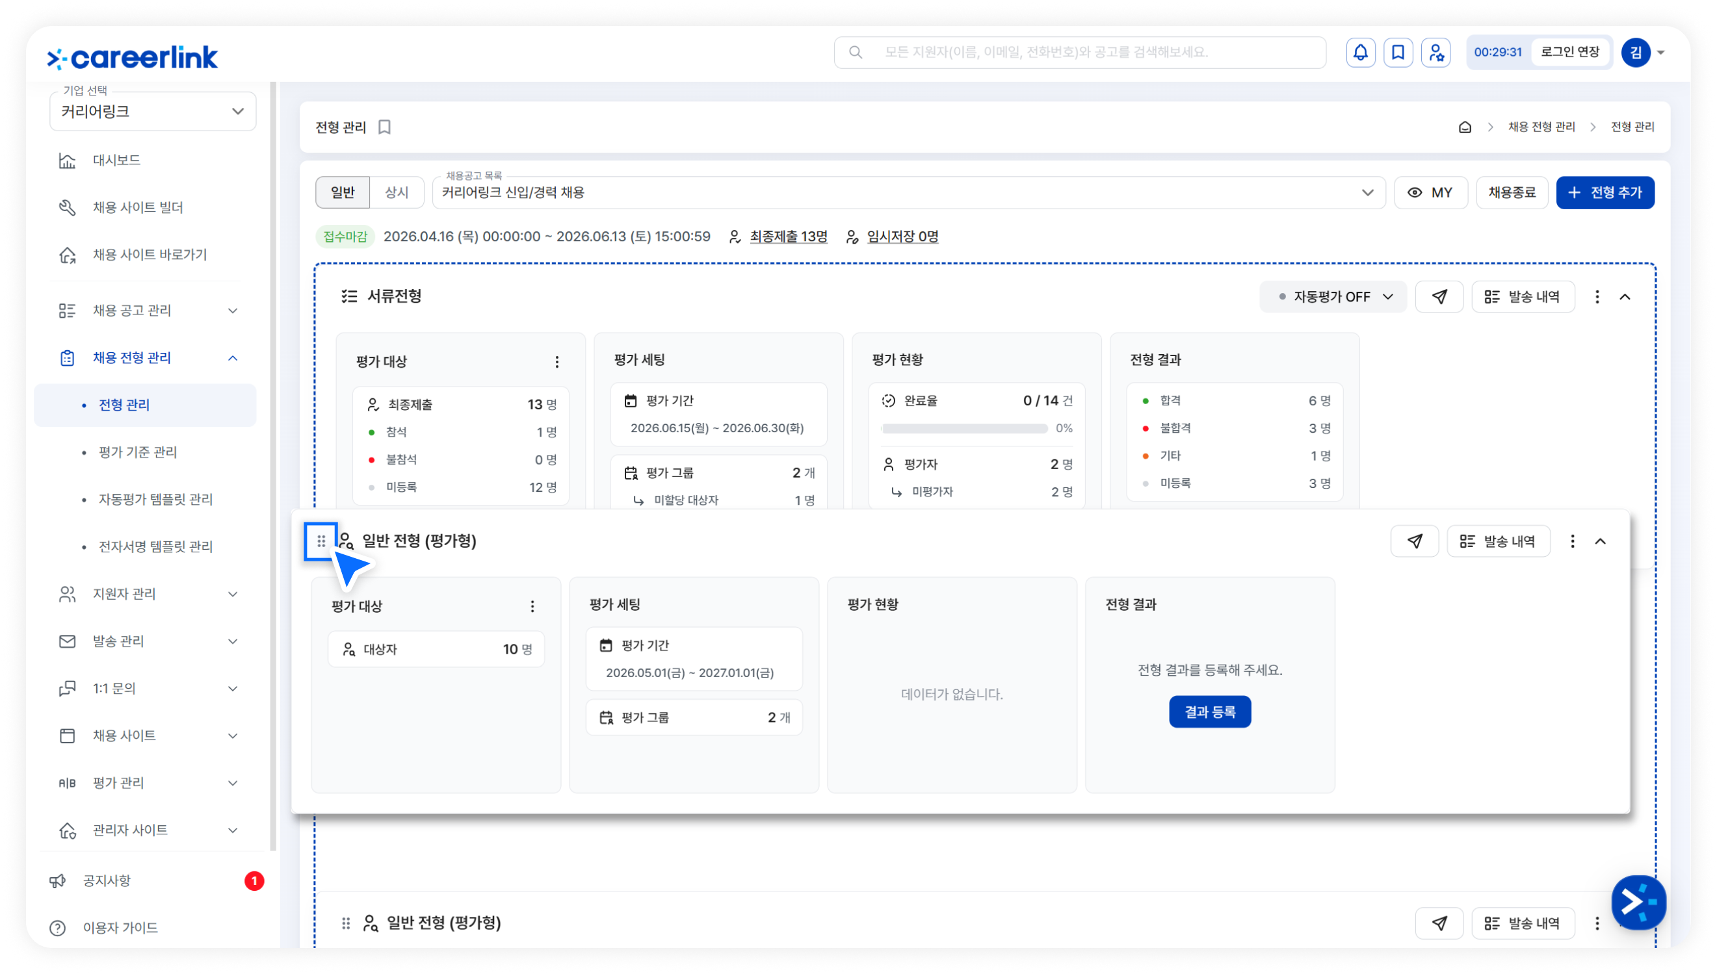
Task: Click the 최종제출 13명 link
Action: tap(788, 237)
